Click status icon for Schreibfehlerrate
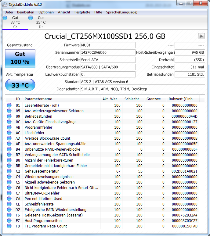Screen dimensions: 210x236 click(x=9, y=204)
